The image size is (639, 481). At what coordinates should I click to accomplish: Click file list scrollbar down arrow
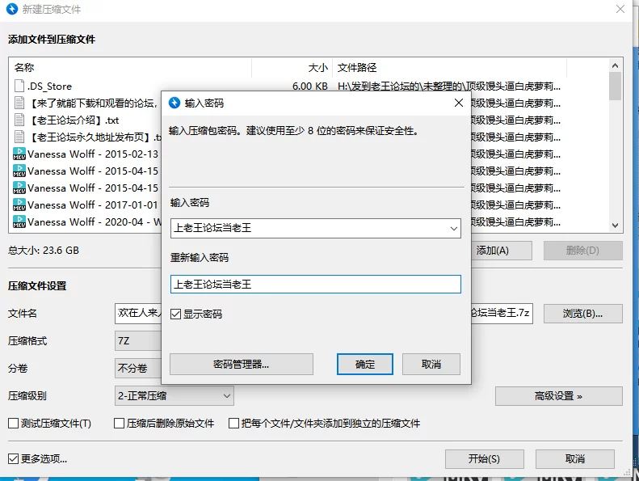tap(615, 226)
